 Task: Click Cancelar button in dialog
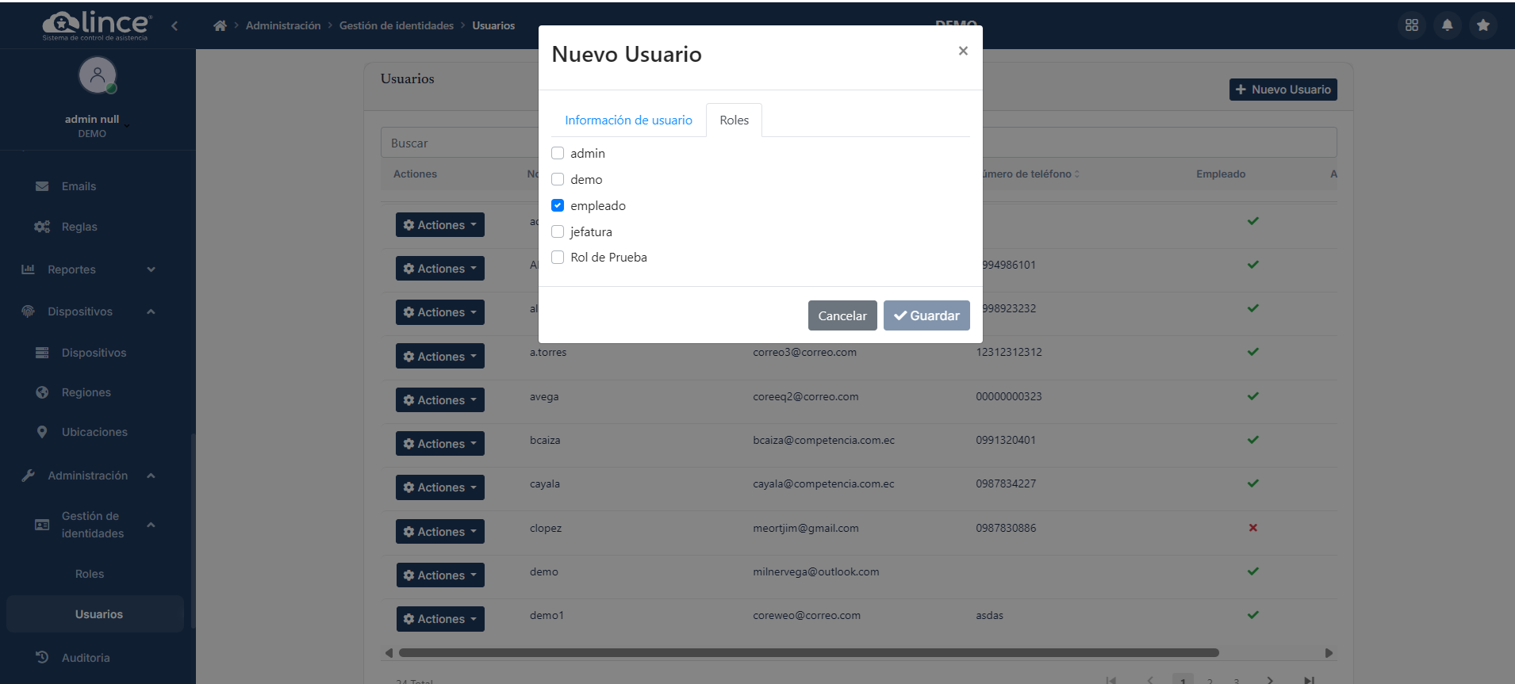point(842,315)
